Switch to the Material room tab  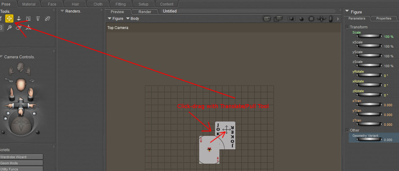[29, 4]
